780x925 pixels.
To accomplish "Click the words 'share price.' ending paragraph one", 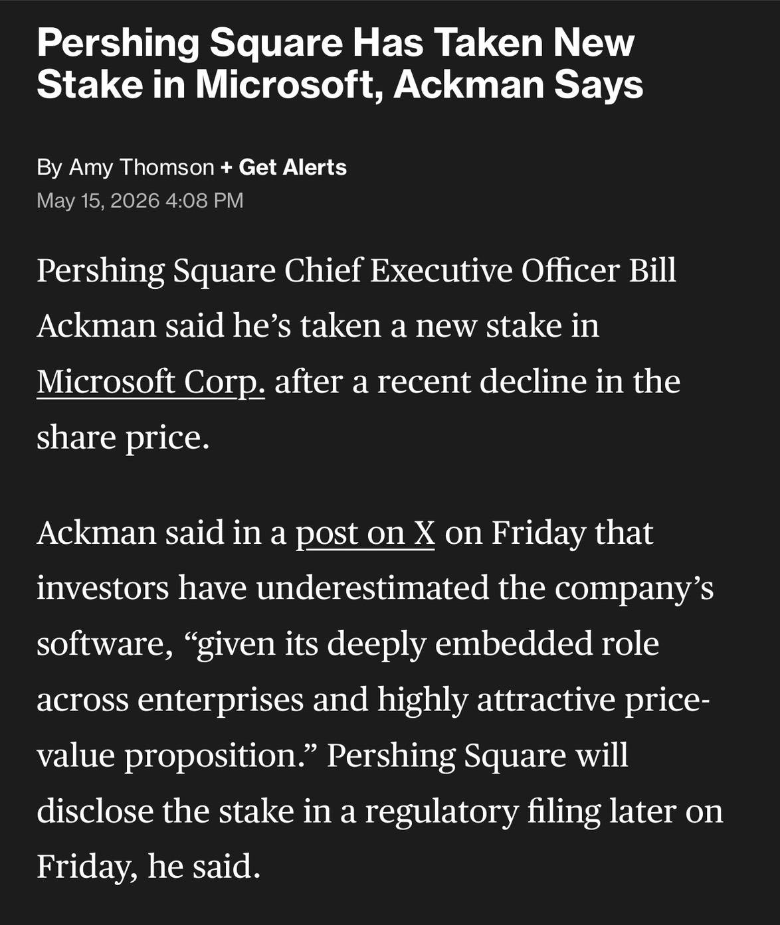I will tap(123, 438).
